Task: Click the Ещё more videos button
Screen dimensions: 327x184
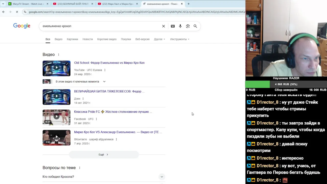Action: pyautogui.click(x=104, y=155)
